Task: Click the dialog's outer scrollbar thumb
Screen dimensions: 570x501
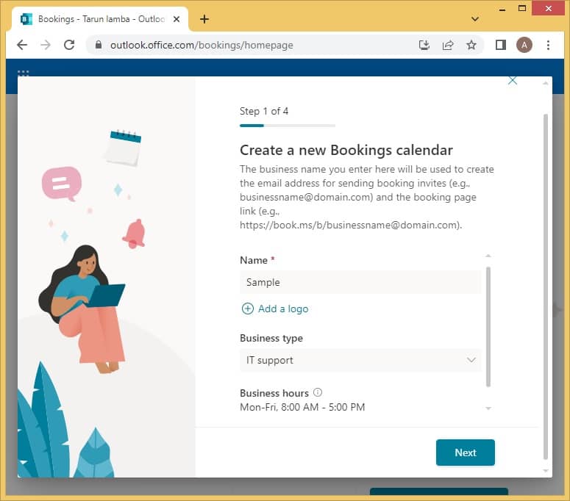Action: pyautogui.click(x=545, y=286)
